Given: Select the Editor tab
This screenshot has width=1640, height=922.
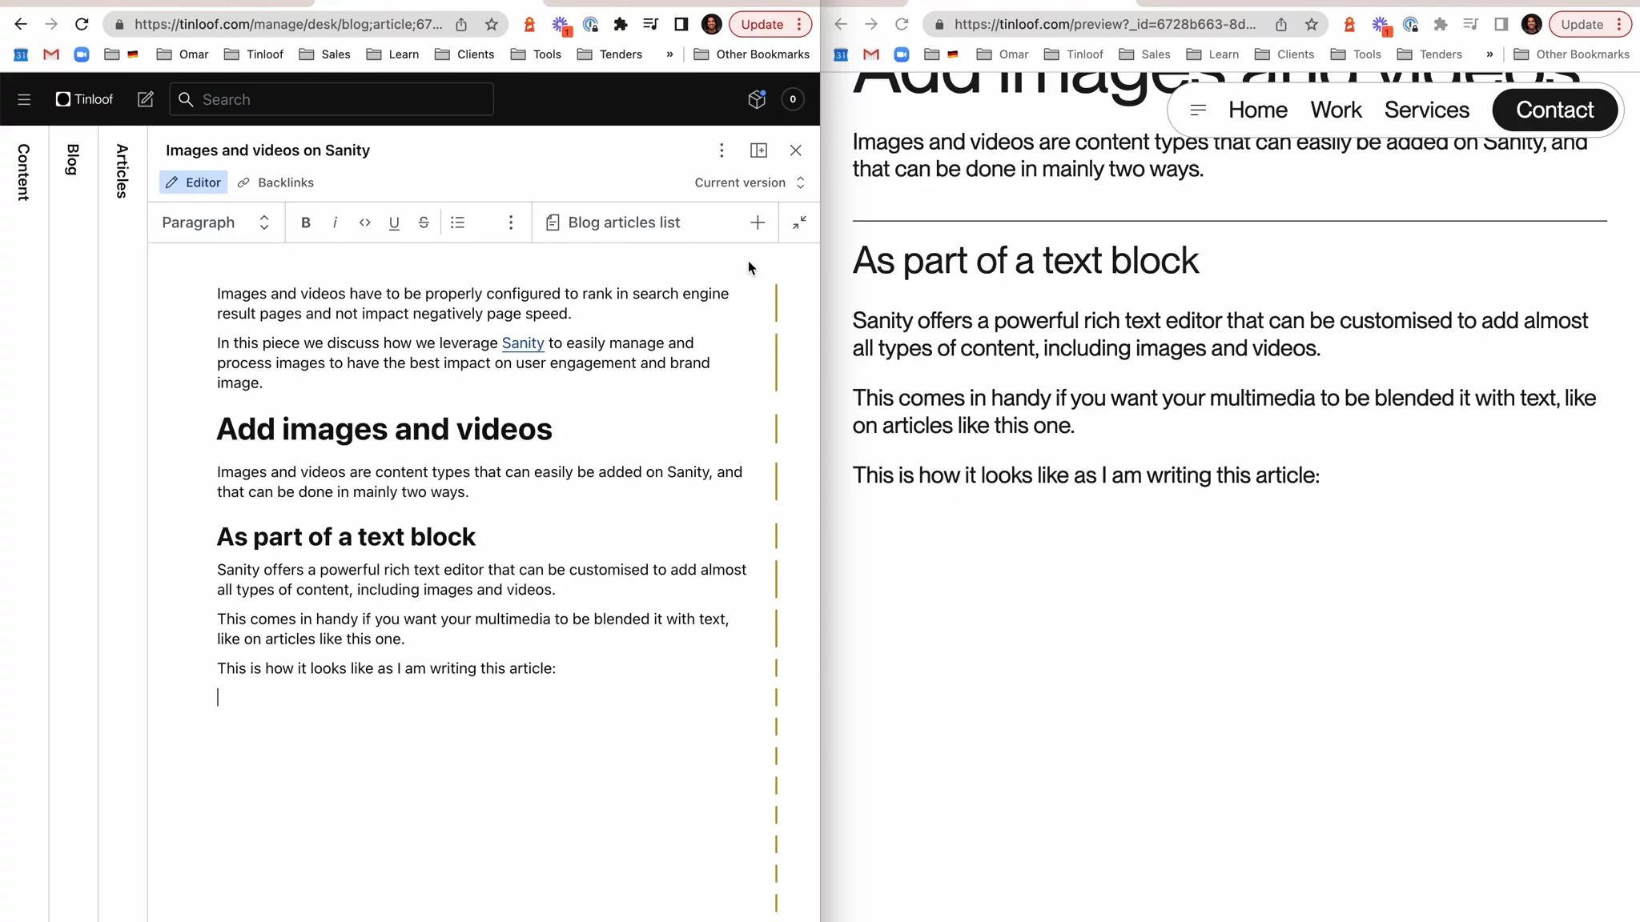Looking at the screenshot, I should point(194,182).
